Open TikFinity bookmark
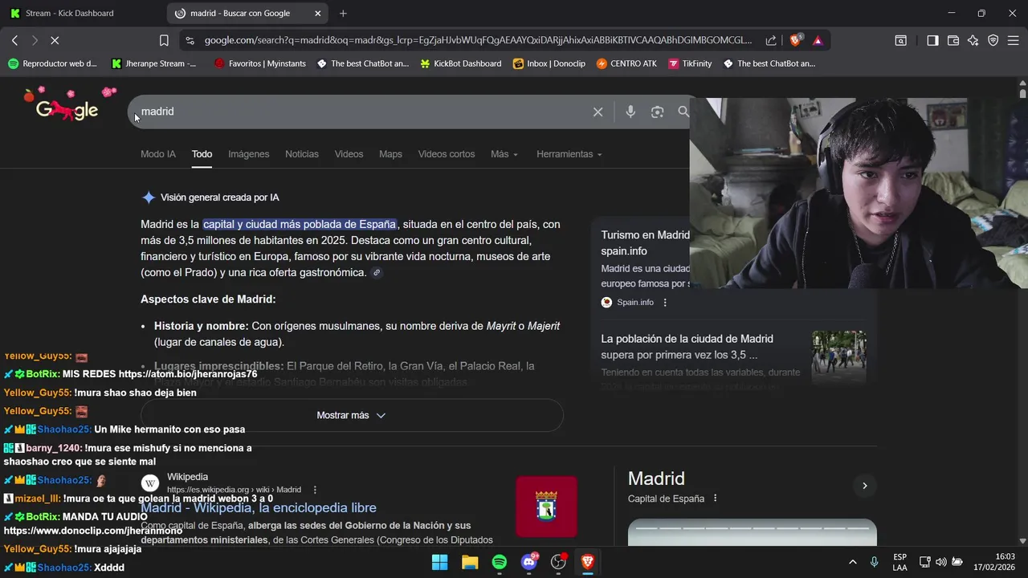1028x578 pixels. [x=691, y=63]
